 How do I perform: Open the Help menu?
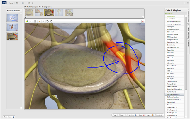[x=29, y=3]
